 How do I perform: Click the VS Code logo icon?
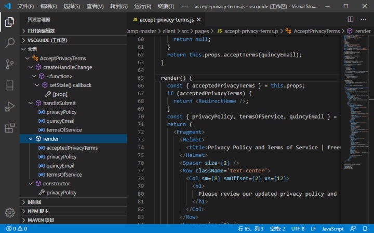(7, 6)
